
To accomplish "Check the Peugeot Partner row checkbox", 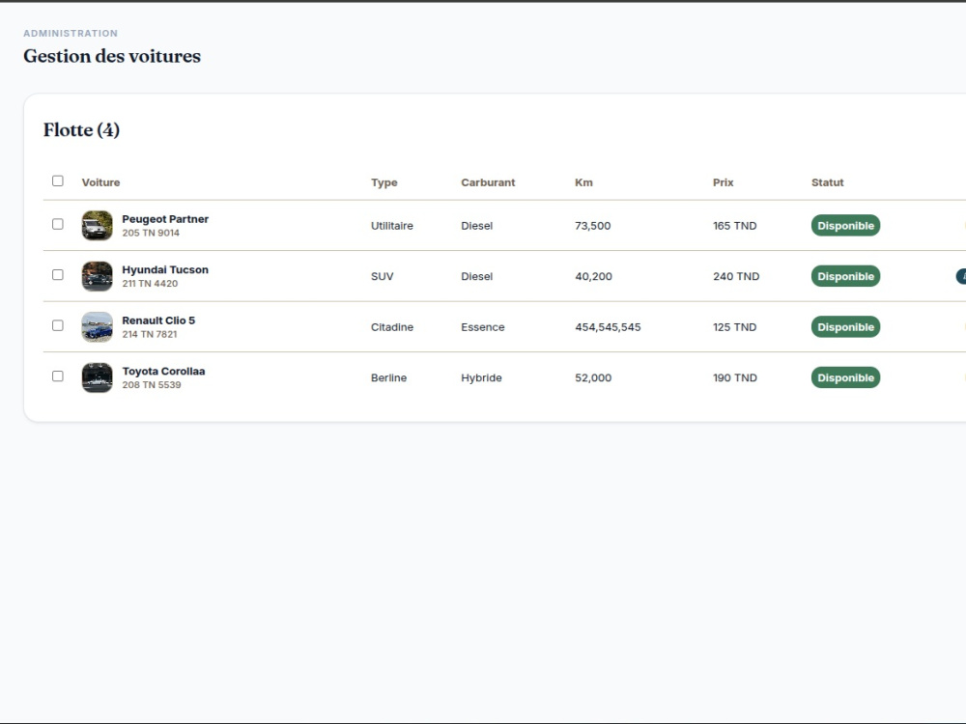I will coord(57,224).
